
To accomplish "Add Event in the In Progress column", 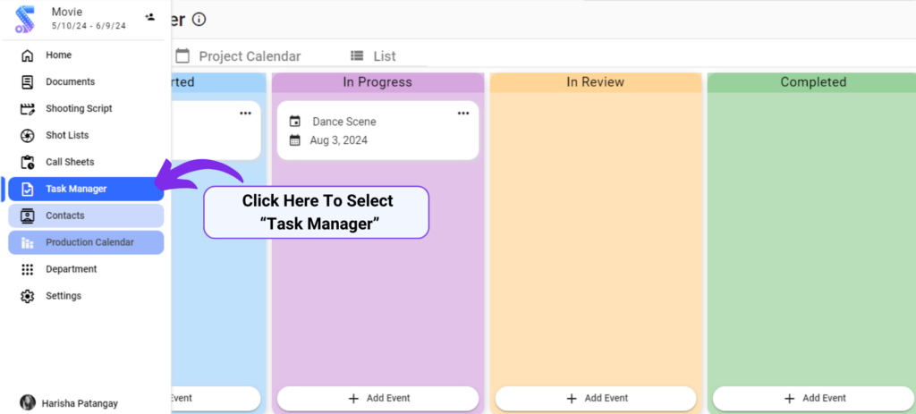I will 378,398.
